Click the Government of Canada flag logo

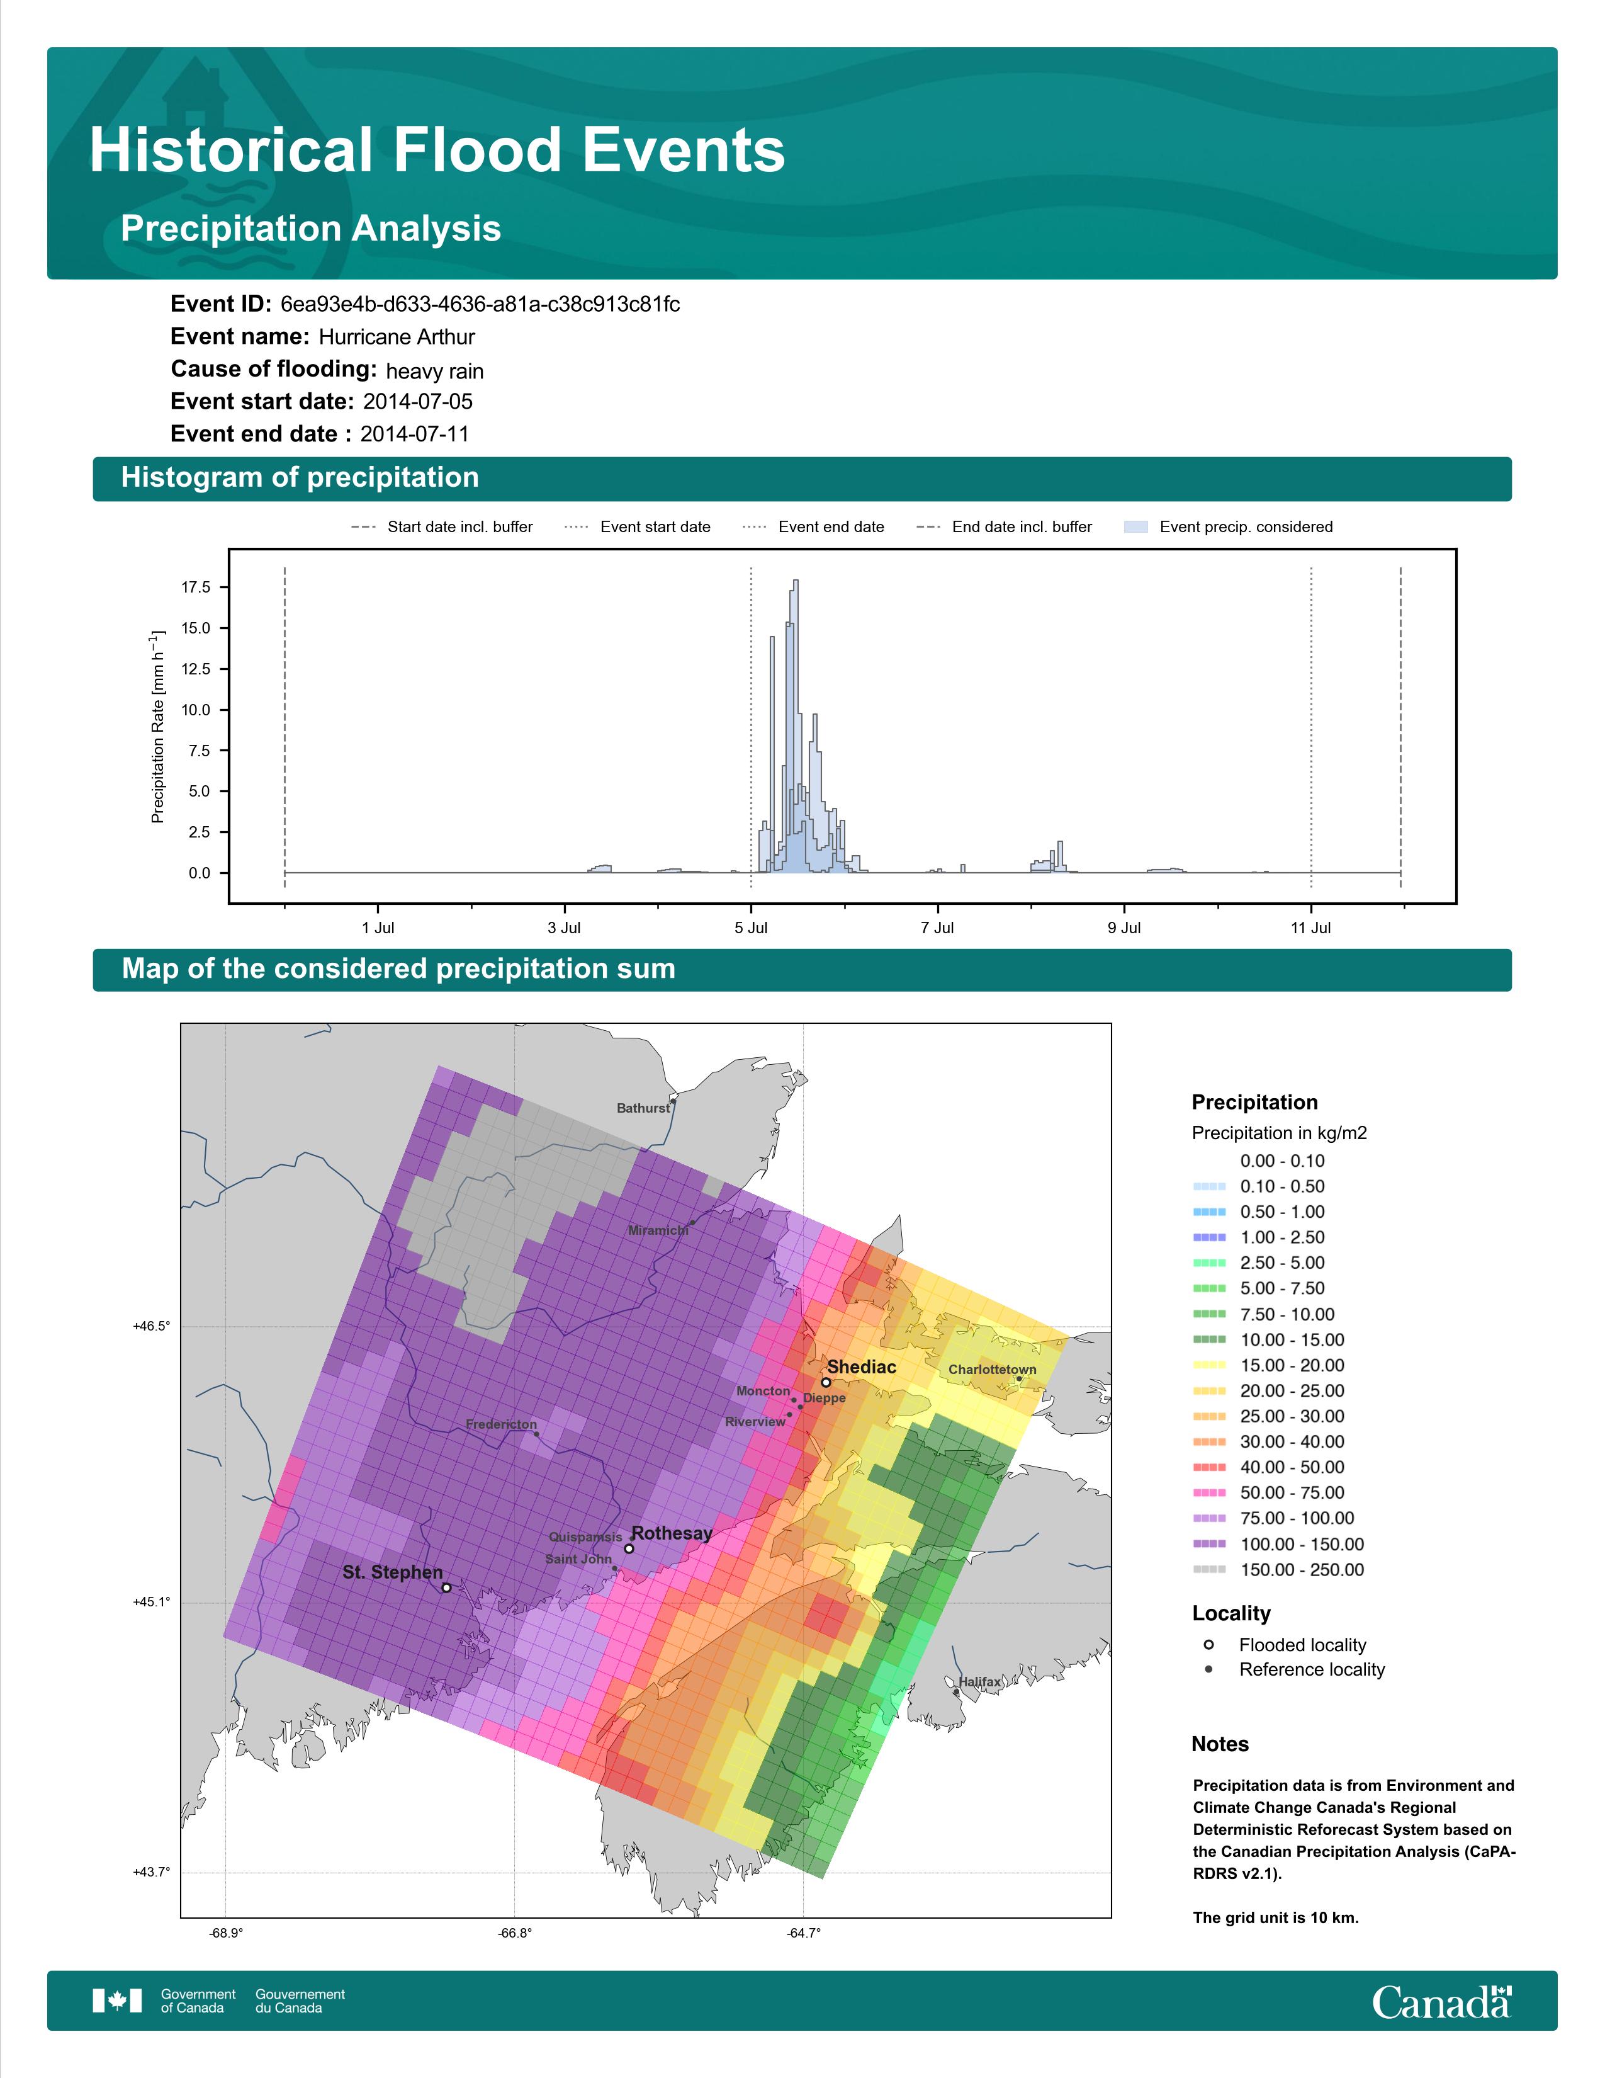(x=117, y=2001)
